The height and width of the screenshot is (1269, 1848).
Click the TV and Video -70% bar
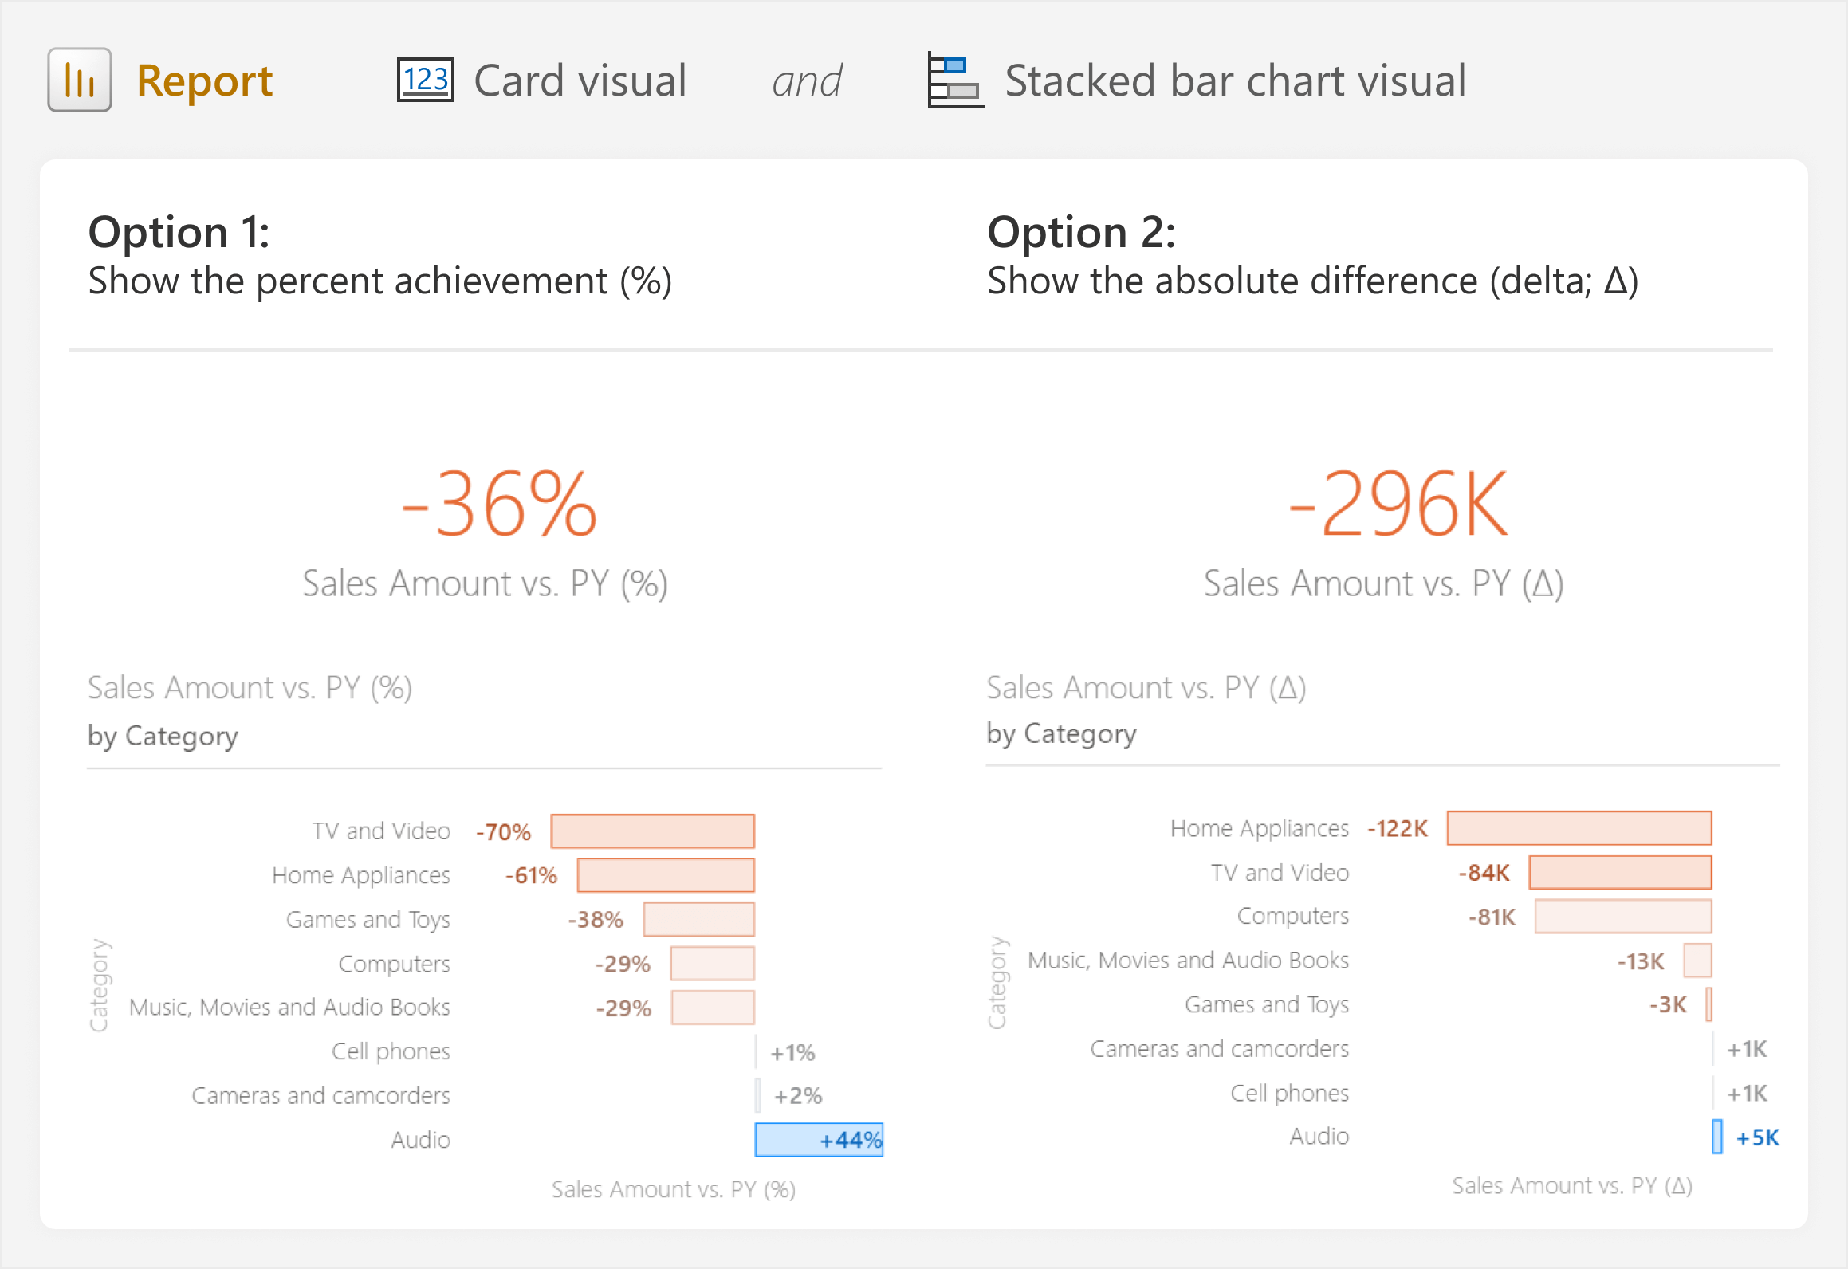point(653,831)
